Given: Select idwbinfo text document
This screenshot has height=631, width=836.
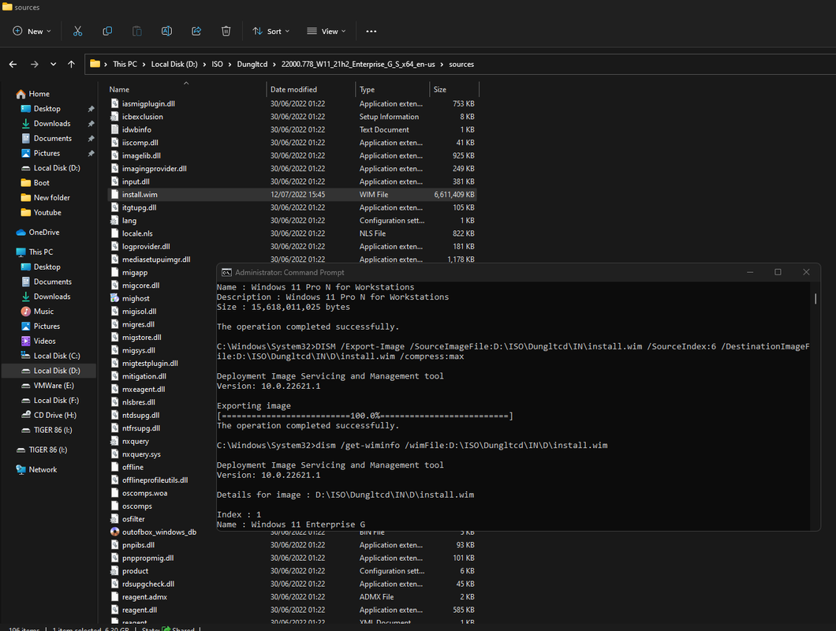Looking at the screenshot, I should click(292, 129).
